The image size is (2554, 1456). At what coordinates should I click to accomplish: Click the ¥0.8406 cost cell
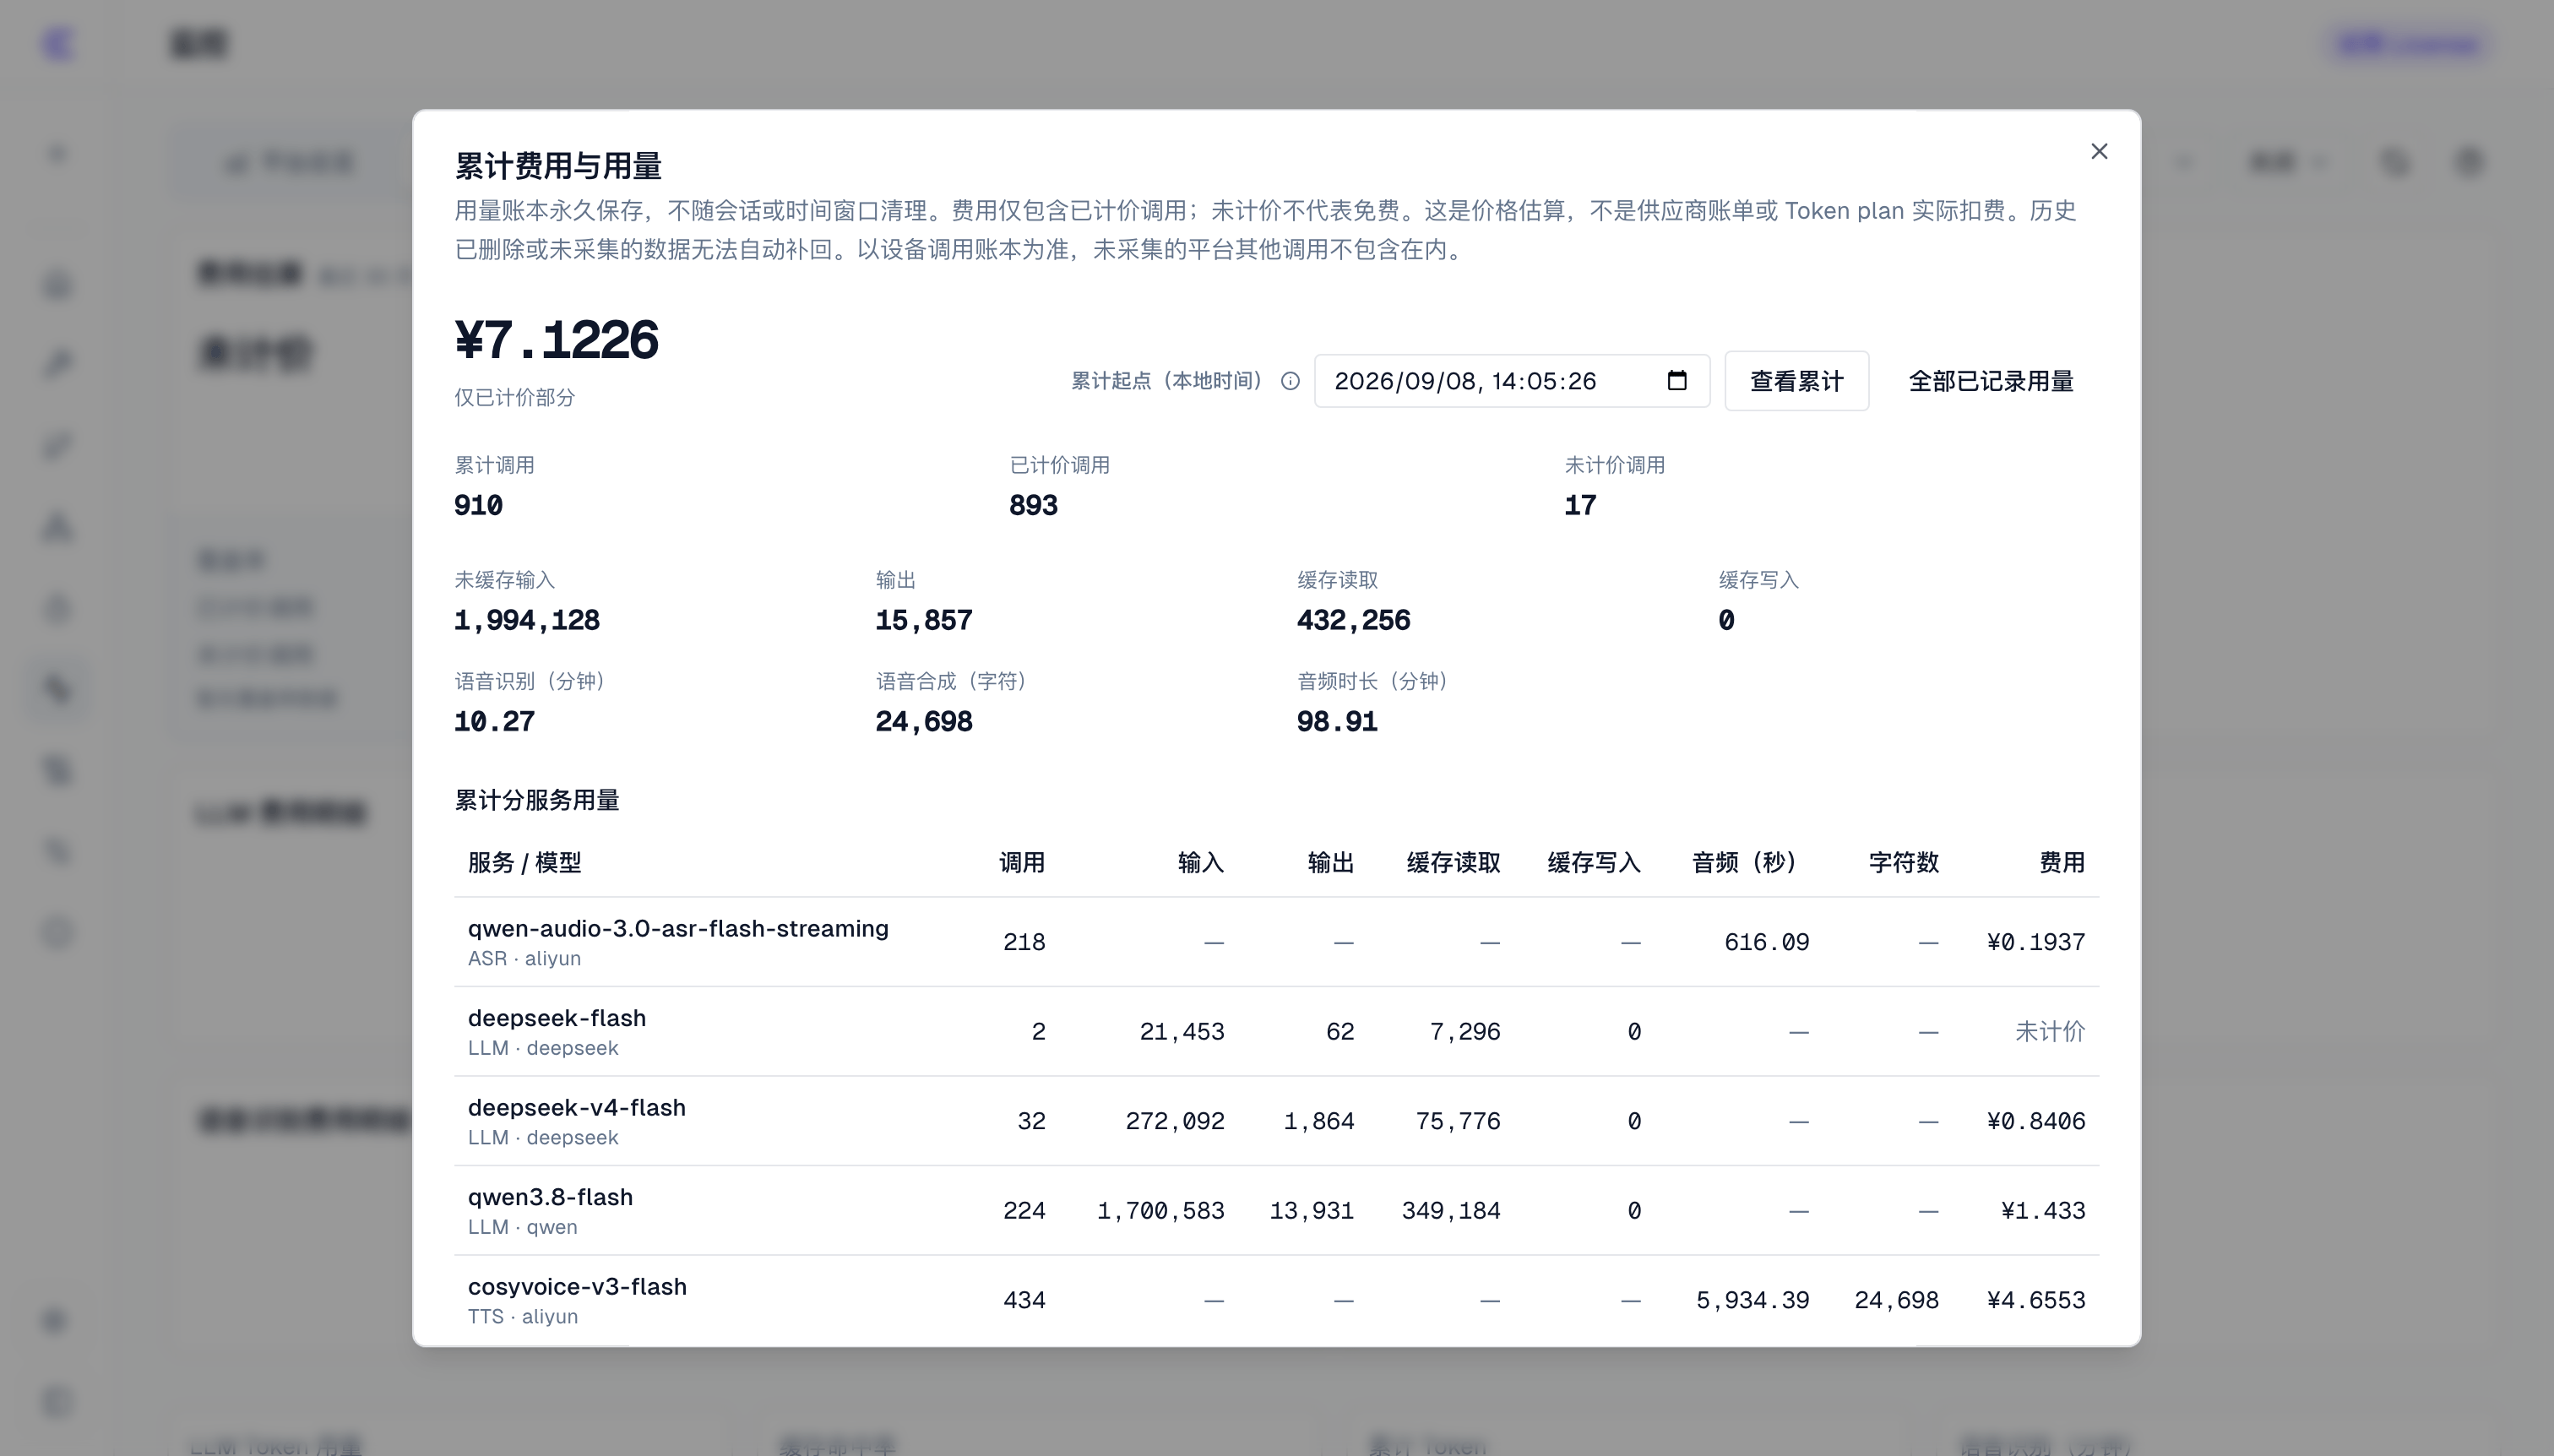point(2036,1121)
